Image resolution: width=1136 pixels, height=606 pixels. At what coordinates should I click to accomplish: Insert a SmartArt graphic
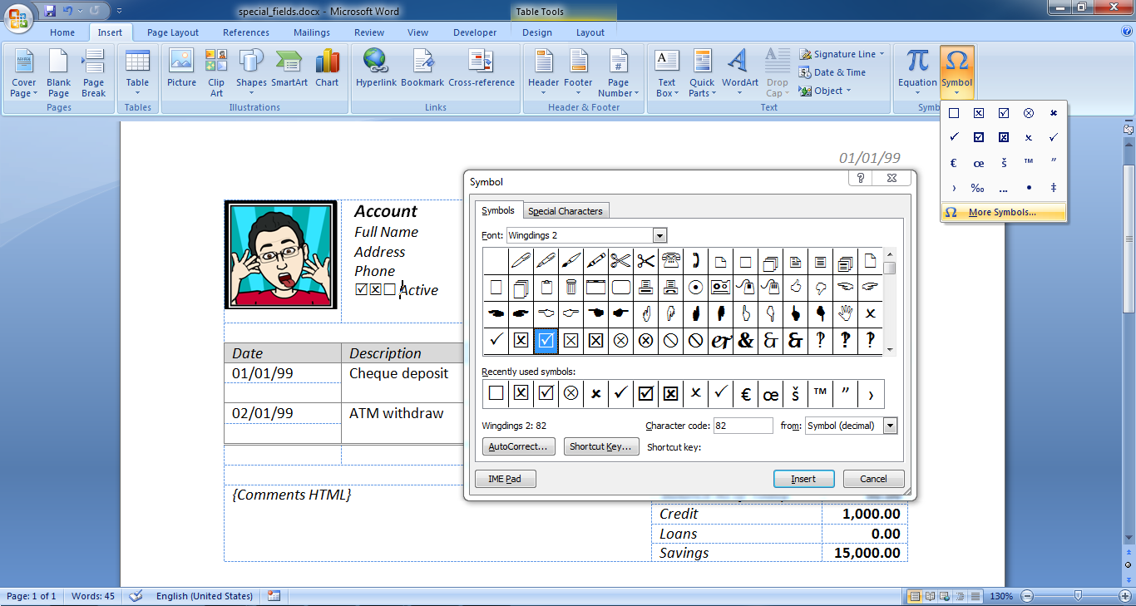point(289,68)
